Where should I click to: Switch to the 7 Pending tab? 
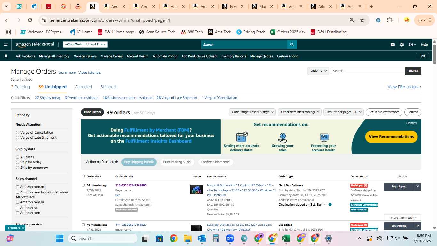coord(20,87)
